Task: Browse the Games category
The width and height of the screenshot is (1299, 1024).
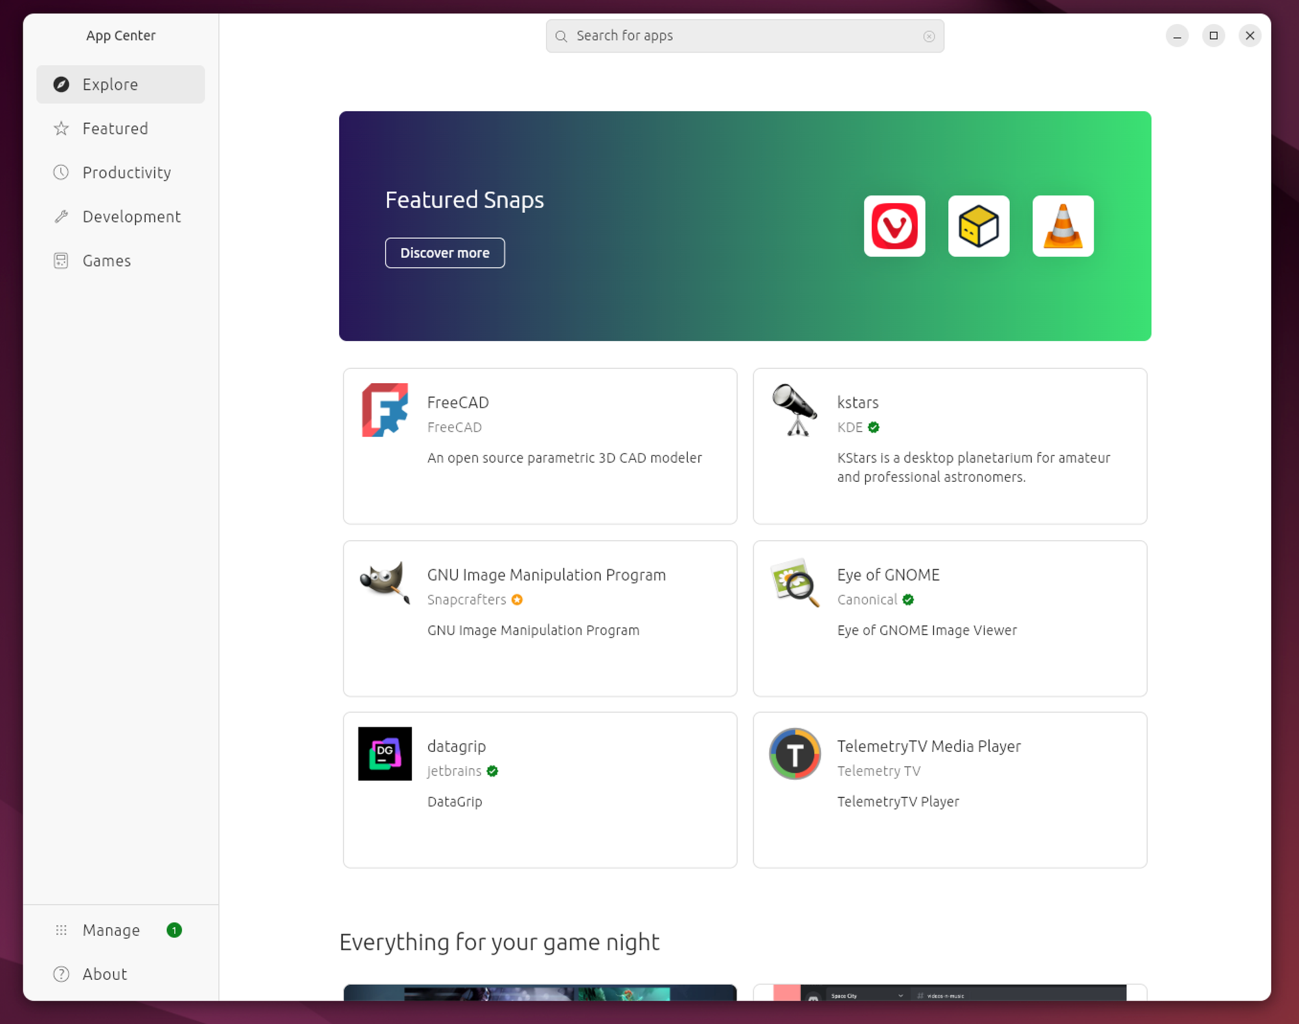Action: pos(107,261)
